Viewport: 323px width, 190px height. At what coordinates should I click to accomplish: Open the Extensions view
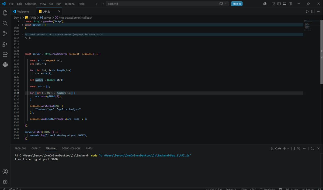click(5, 54)
